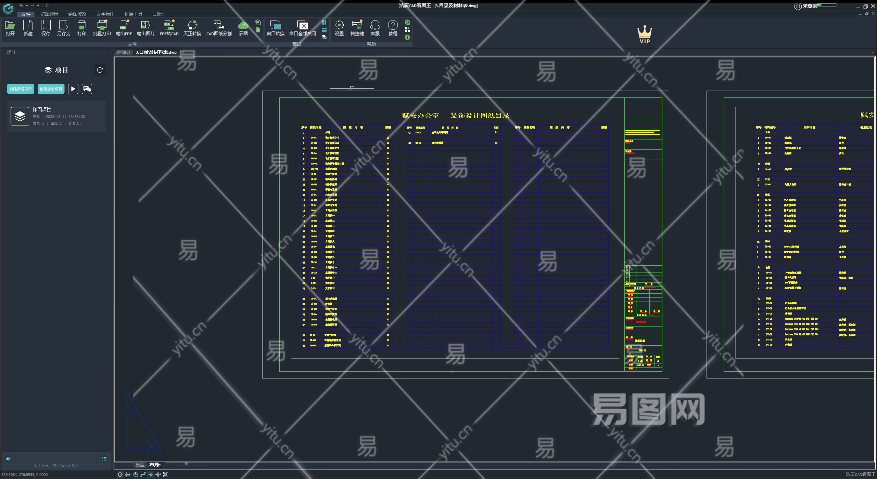
Task: Select the 模型 layout tab
Action: click(140, 465)
